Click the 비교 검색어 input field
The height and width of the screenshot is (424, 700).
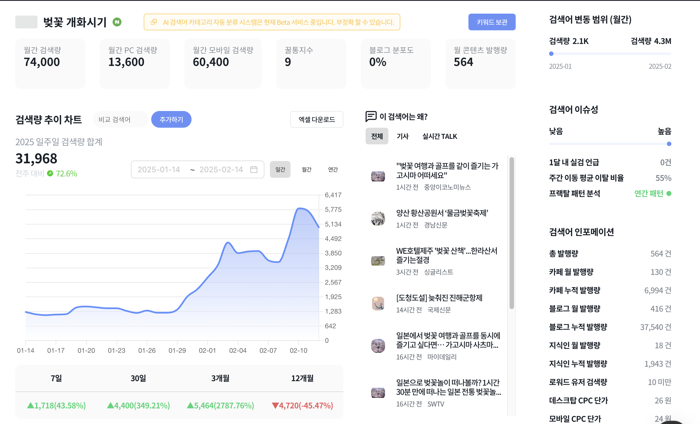point(120,119)
